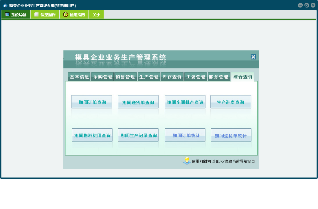Switch to the 库存查询 tab

click(172, 77)
